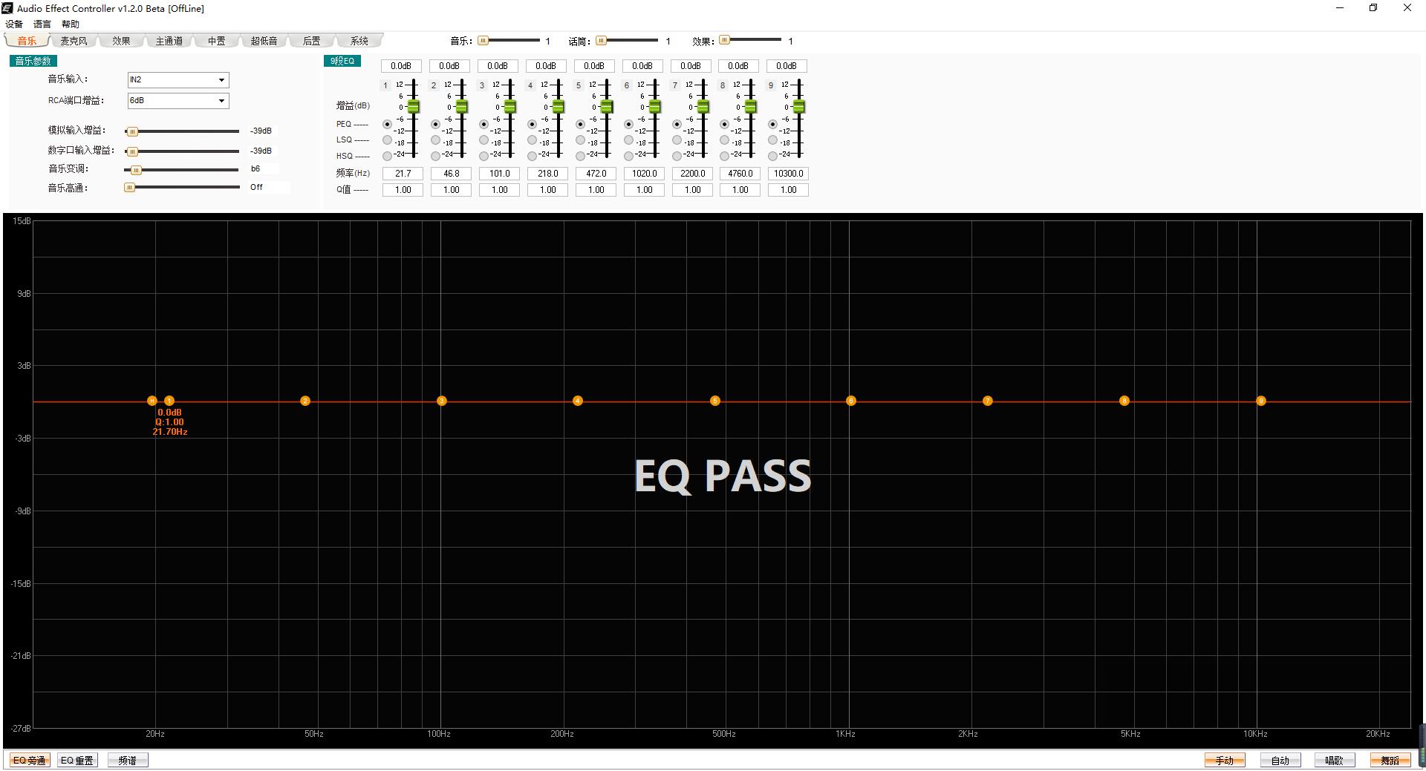Choose PEQ filter type for band 5
The image size is (1426, 771).
point(580,124)
